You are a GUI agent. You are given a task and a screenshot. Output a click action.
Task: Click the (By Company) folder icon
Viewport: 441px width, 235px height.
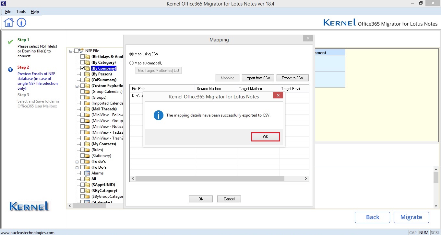[x=88, y=68]
